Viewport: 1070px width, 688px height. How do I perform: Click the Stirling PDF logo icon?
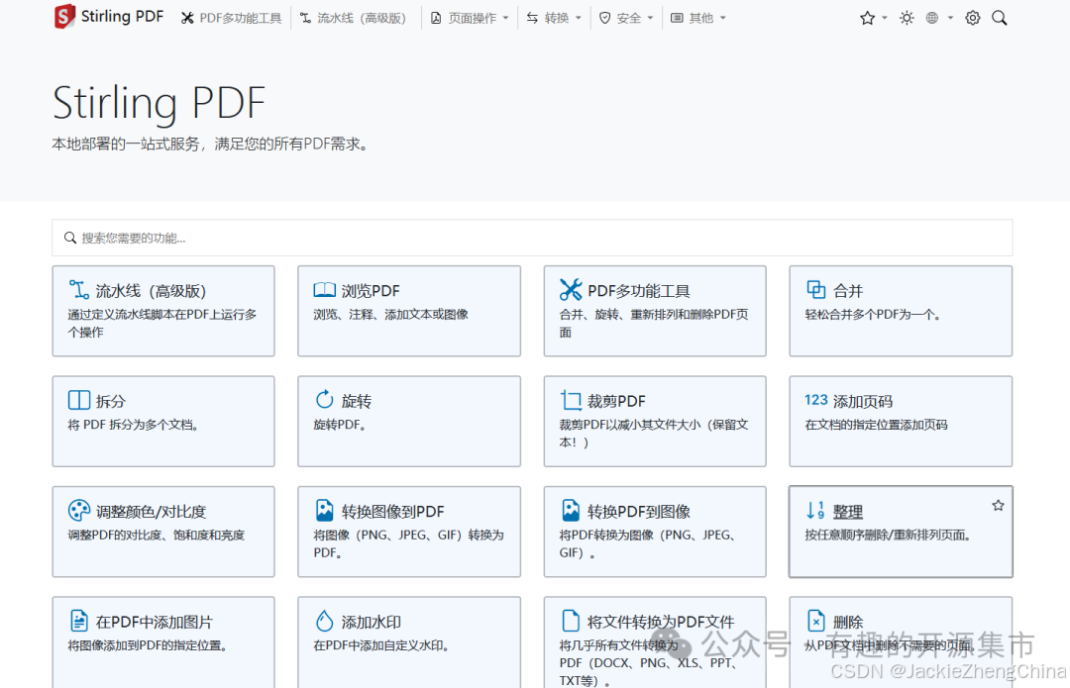point(64,17)
